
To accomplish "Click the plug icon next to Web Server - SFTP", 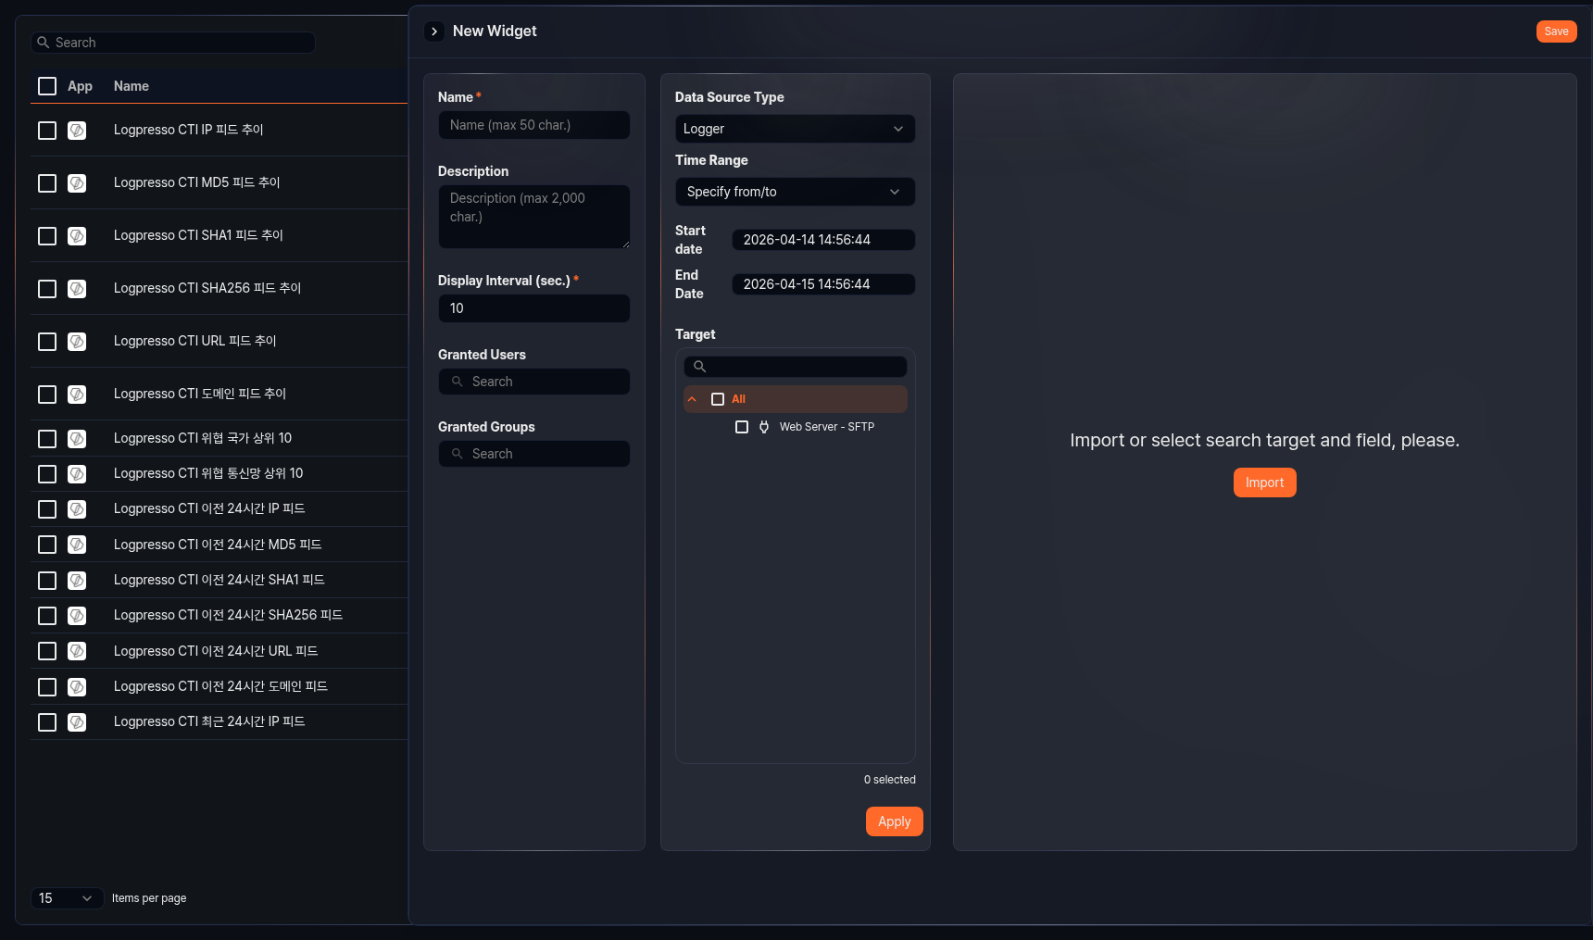I will click(x=763, y=427).
